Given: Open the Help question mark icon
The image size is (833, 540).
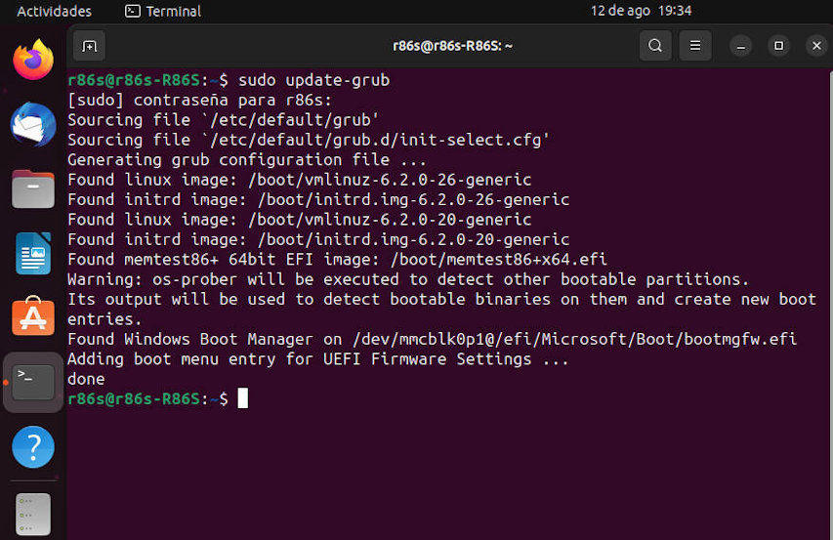Looking at the screenshot, I should click(33, 447).
